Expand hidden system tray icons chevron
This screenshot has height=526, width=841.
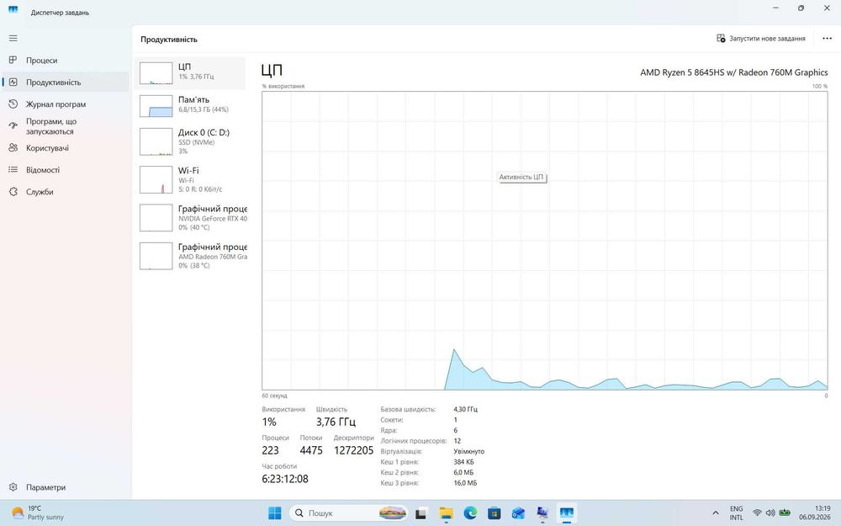point(716,513)
